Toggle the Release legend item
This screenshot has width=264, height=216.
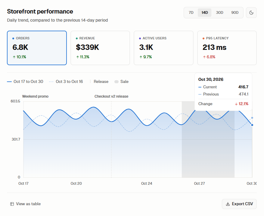click(99, 82)
